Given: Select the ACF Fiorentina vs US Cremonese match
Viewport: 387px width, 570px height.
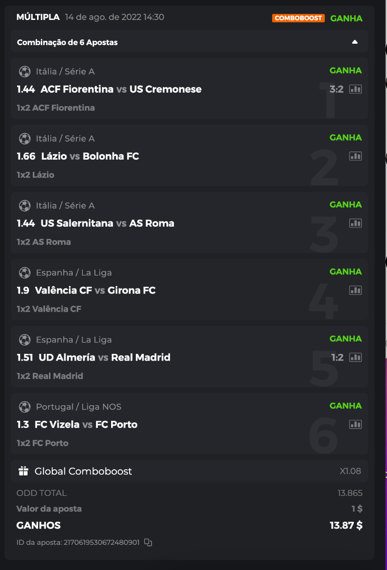Looking at the screenshot, I should pos(121,89).
